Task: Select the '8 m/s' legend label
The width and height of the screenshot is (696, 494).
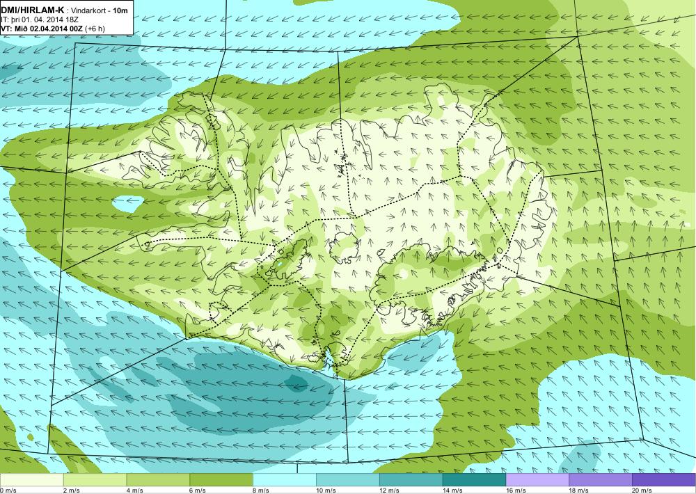Action: [x=262, y=491]
